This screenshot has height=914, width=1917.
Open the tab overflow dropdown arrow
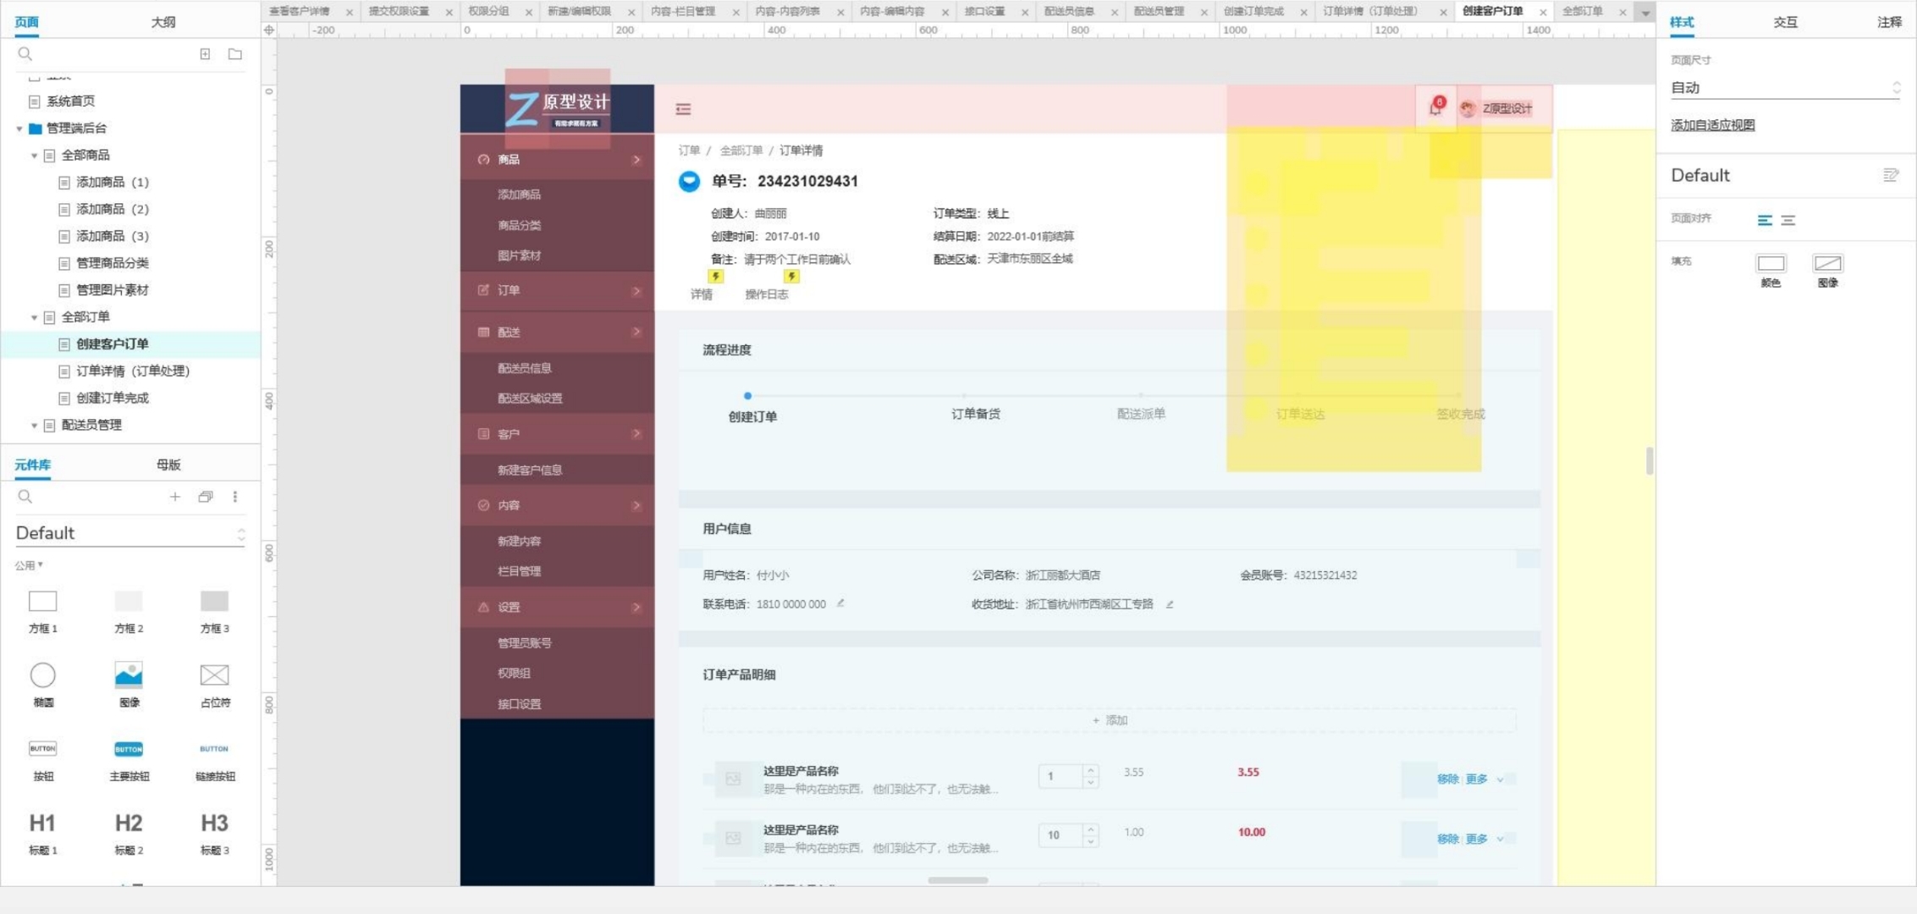click(1645, 13)
